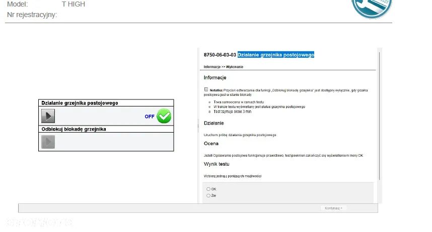Click the Odblokuj blokadę grzejnika row header

click(74, 129)
